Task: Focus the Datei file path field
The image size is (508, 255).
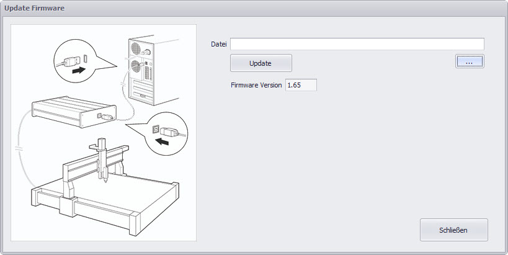Action: click(357, 44)
